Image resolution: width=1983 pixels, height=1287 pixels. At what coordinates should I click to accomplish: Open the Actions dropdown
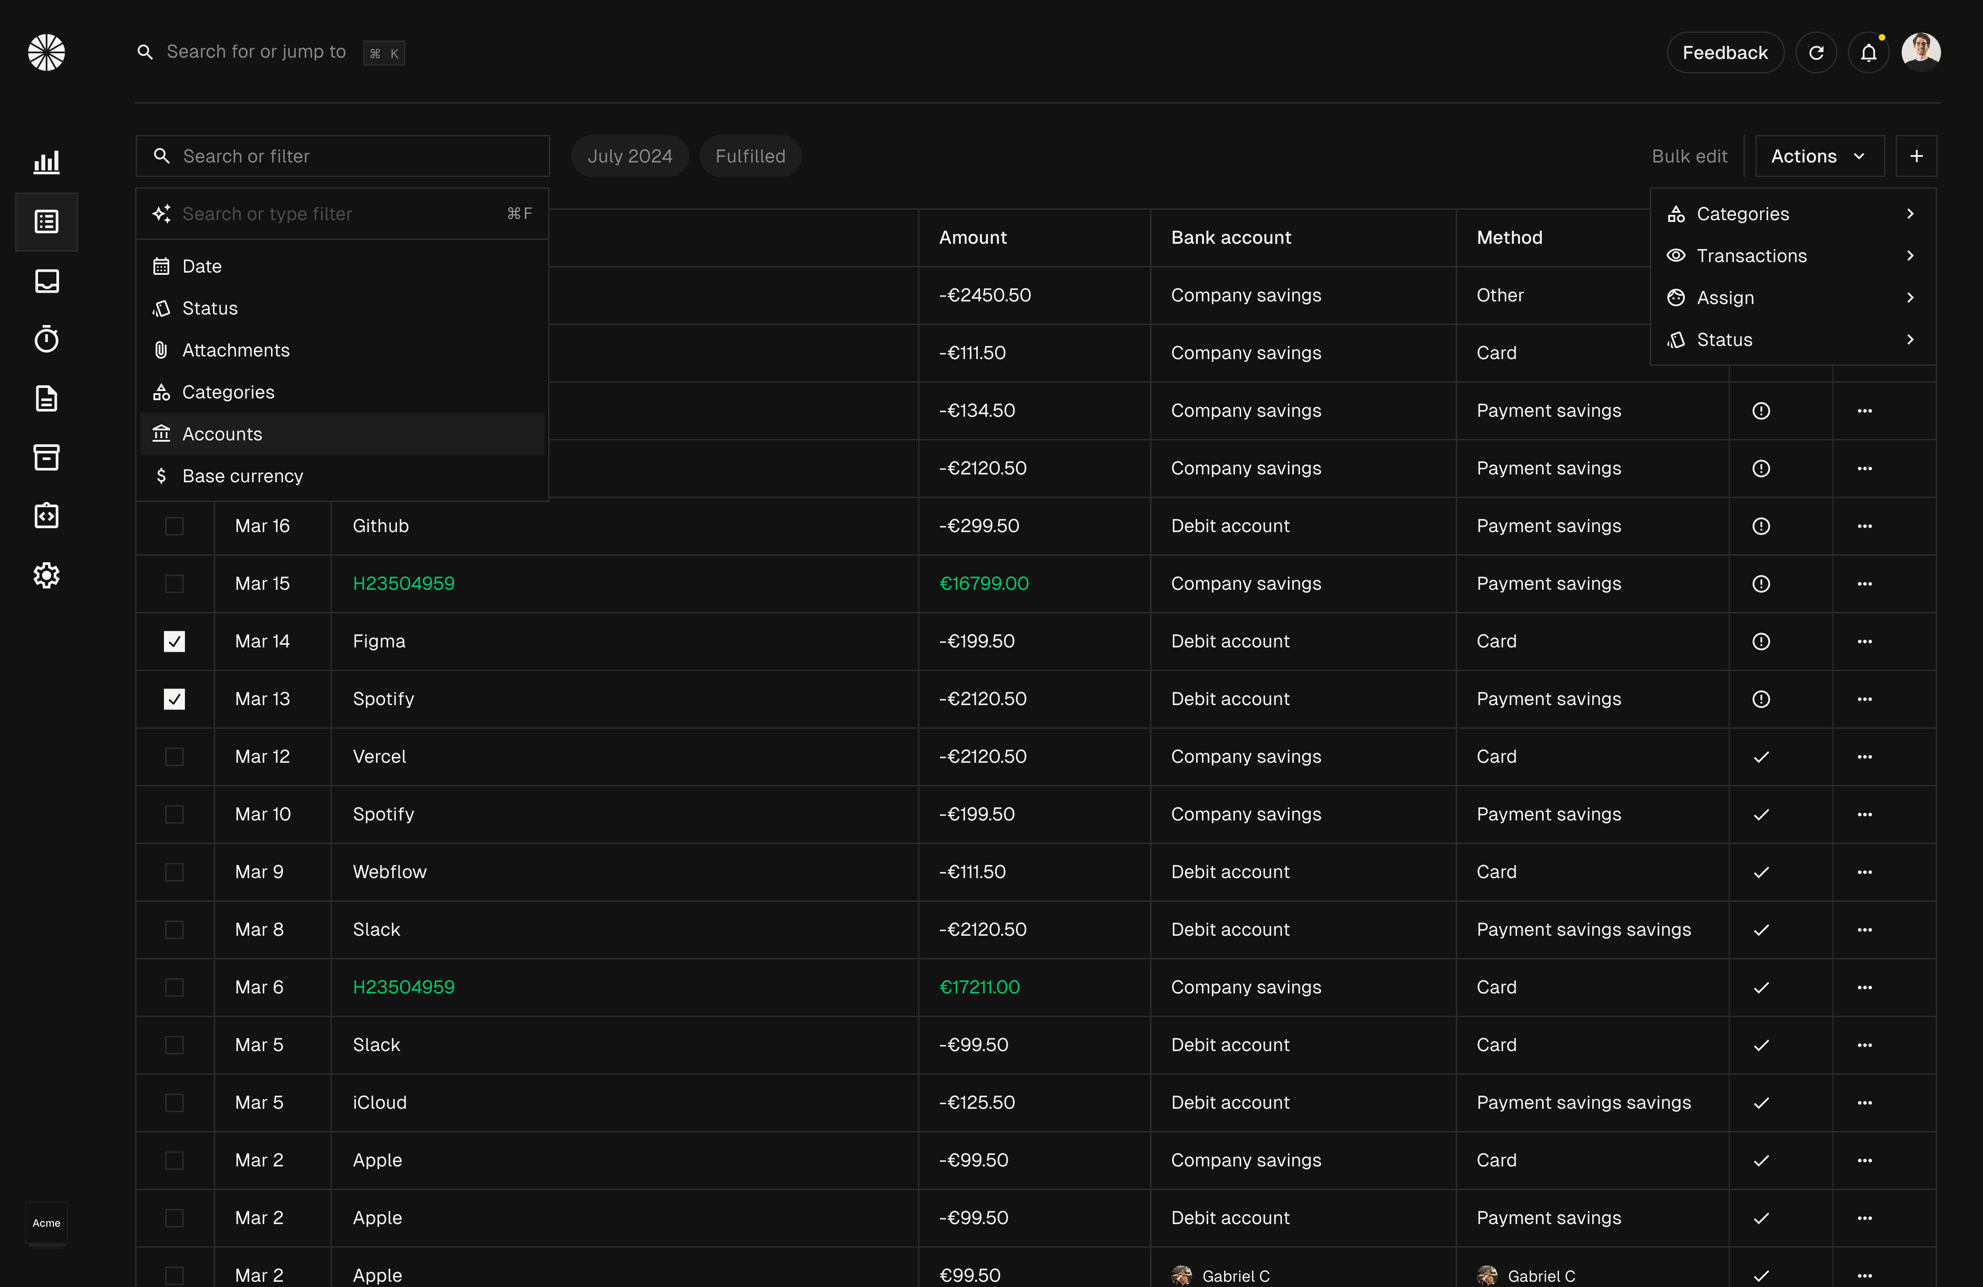click(x=1819, y=156)
